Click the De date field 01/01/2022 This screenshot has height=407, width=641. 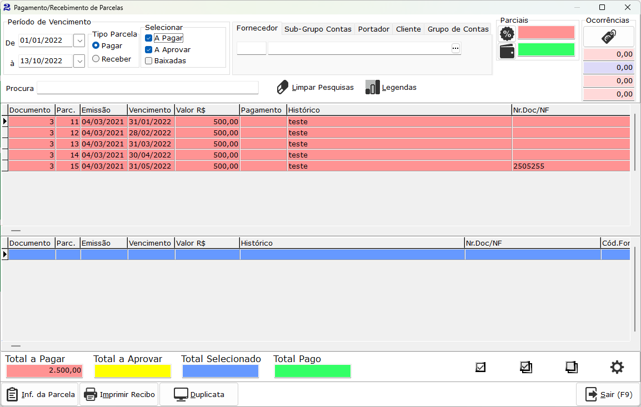pos(46,40)
